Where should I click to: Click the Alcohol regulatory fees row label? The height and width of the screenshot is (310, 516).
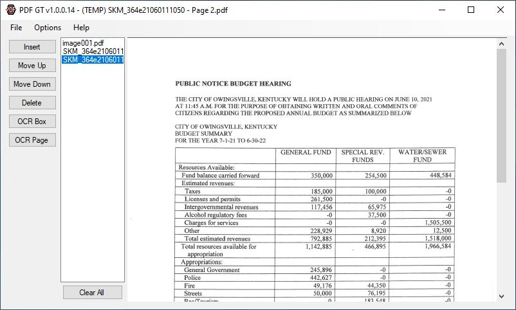pos(216,215)
